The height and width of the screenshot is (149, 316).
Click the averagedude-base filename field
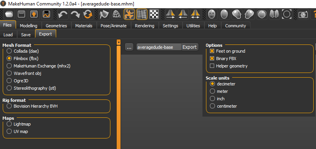click(158, 47)
